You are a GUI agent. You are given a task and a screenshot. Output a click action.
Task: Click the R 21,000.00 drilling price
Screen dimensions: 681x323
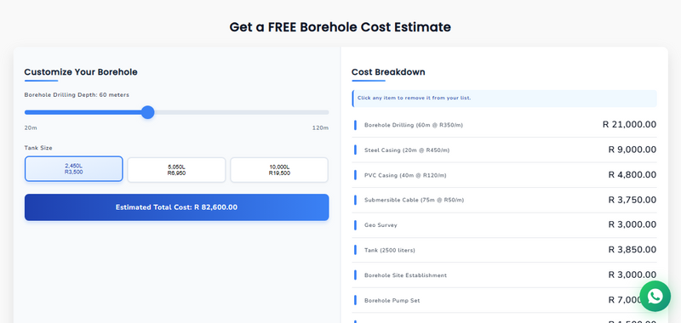coord(629,125)
